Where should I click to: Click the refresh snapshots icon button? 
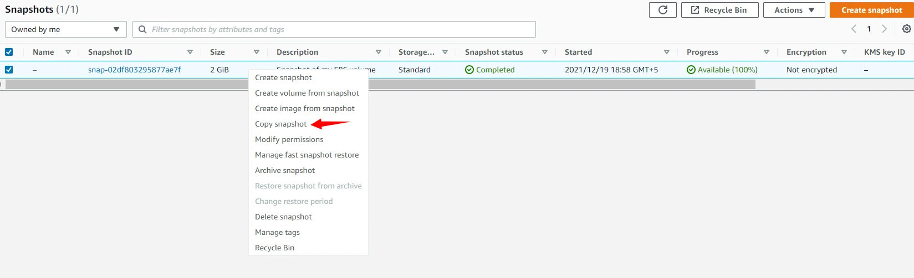(662, 10)
